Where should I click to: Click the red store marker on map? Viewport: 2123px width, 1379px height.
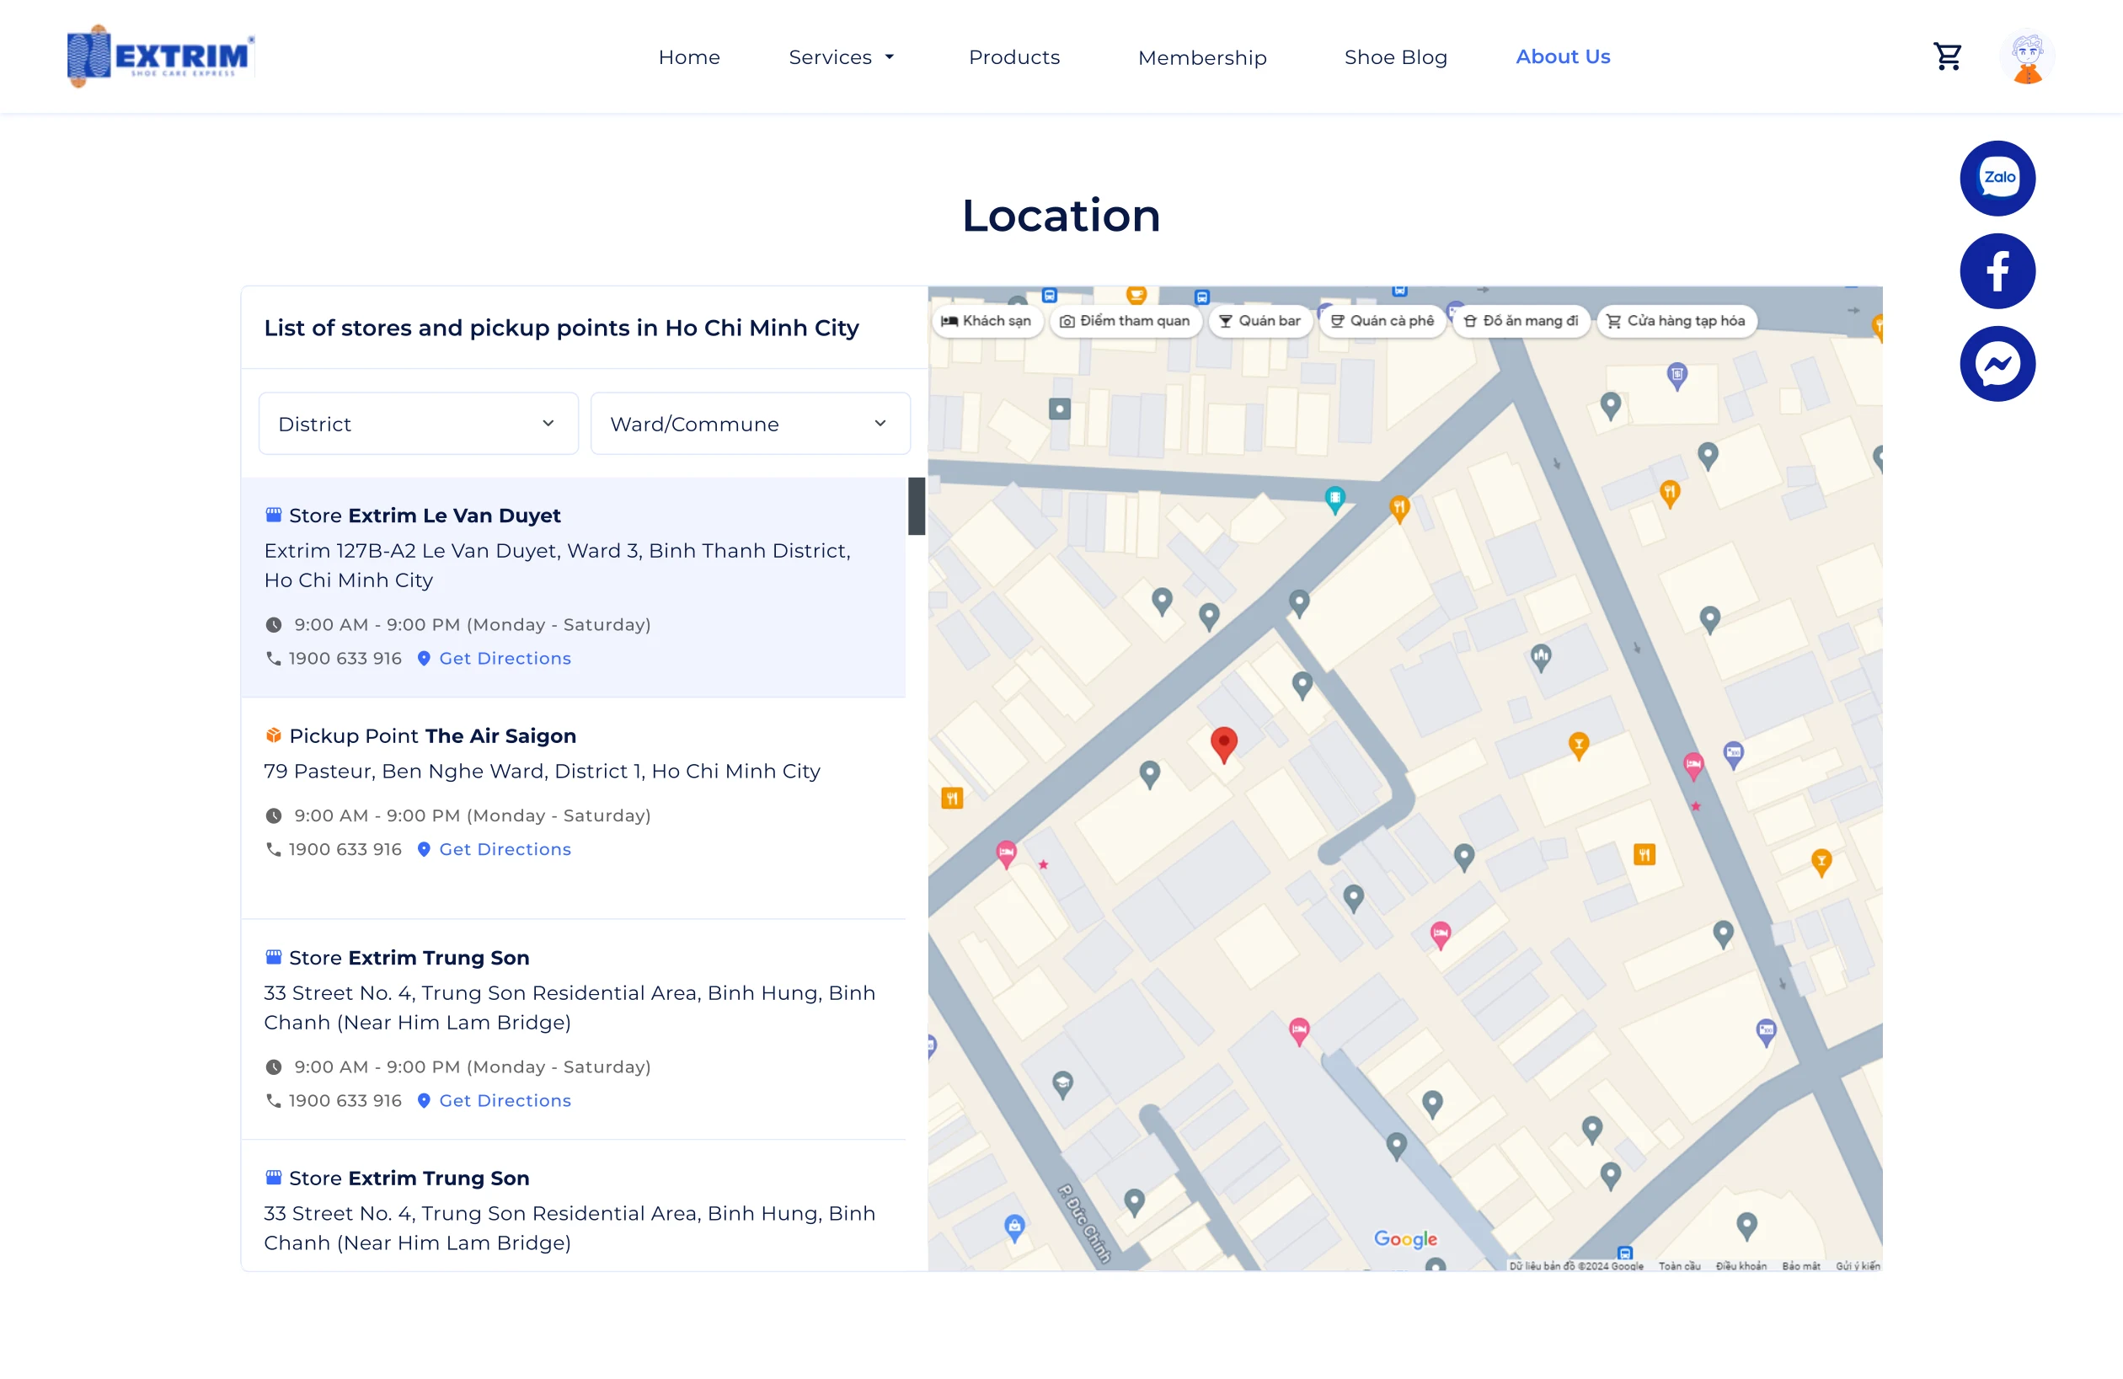click(1224, 744)
